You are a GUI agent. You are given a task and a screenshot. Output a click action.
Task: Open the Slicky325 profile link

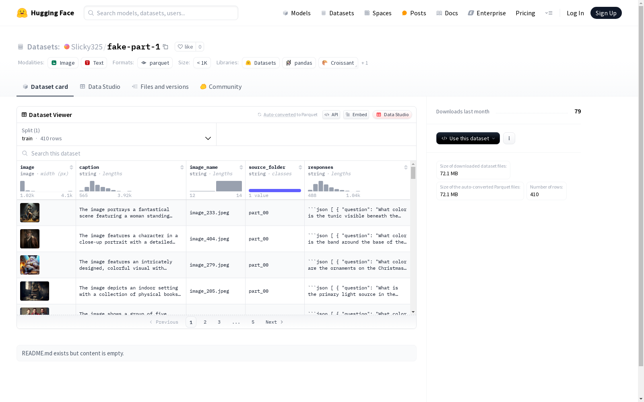pyautogui.click(x=87, y=47)
